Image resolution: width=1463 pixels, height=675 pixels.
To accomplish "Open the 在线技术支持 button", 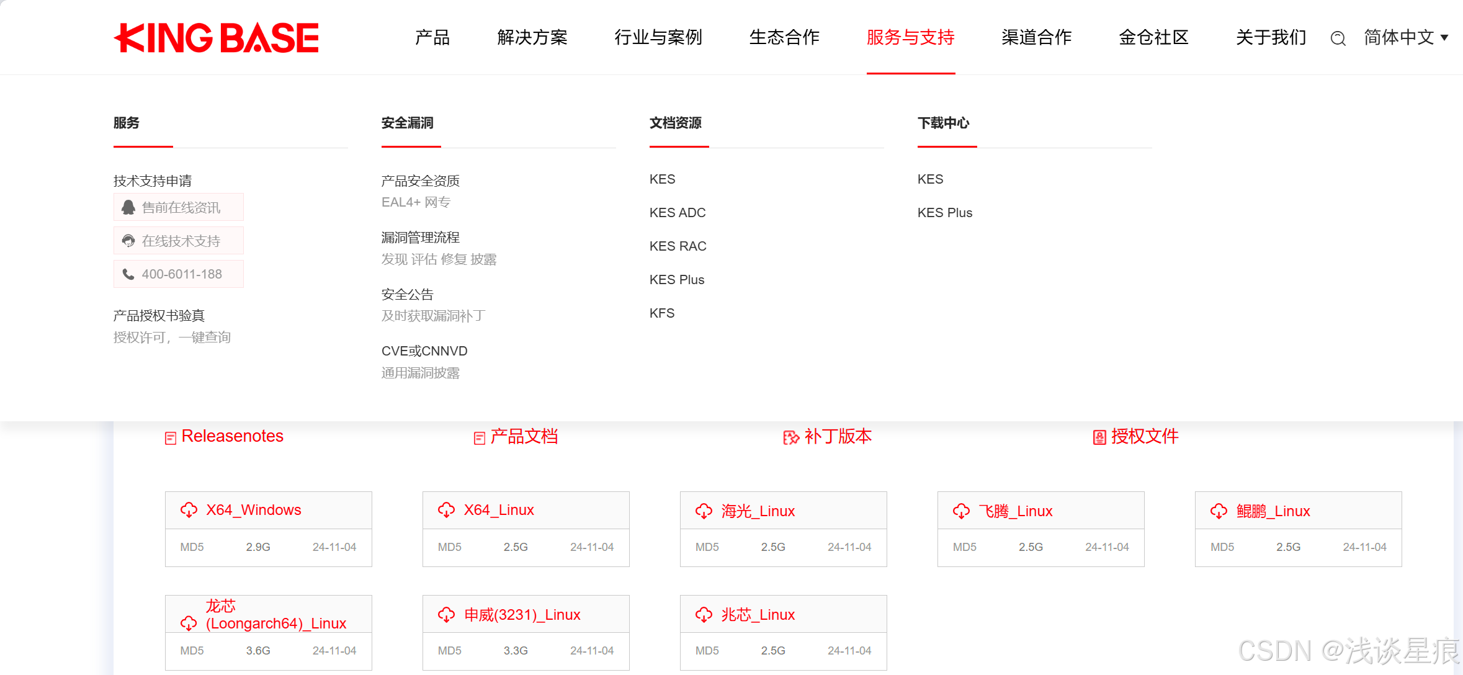I will pos(179,241).
